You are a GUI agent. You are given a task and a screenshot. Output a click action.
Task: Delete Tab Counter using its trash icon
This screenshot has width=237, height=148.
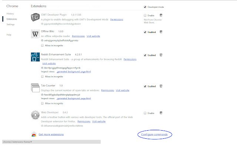161,86
